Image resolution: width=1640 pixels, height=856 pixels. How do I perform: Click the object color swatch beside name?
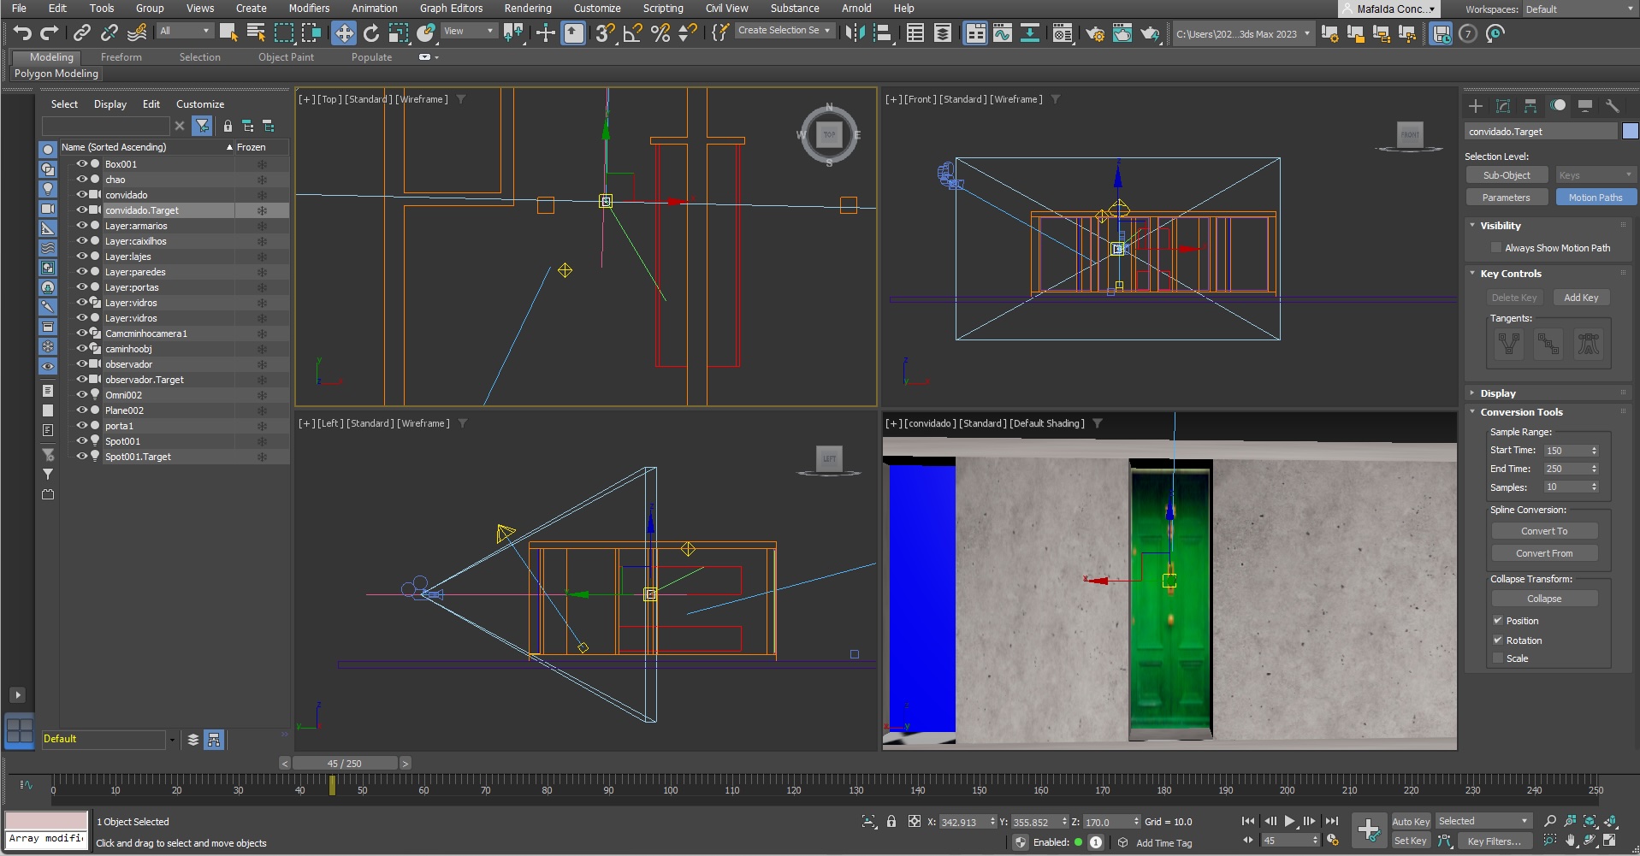[x=1630, y=132]
